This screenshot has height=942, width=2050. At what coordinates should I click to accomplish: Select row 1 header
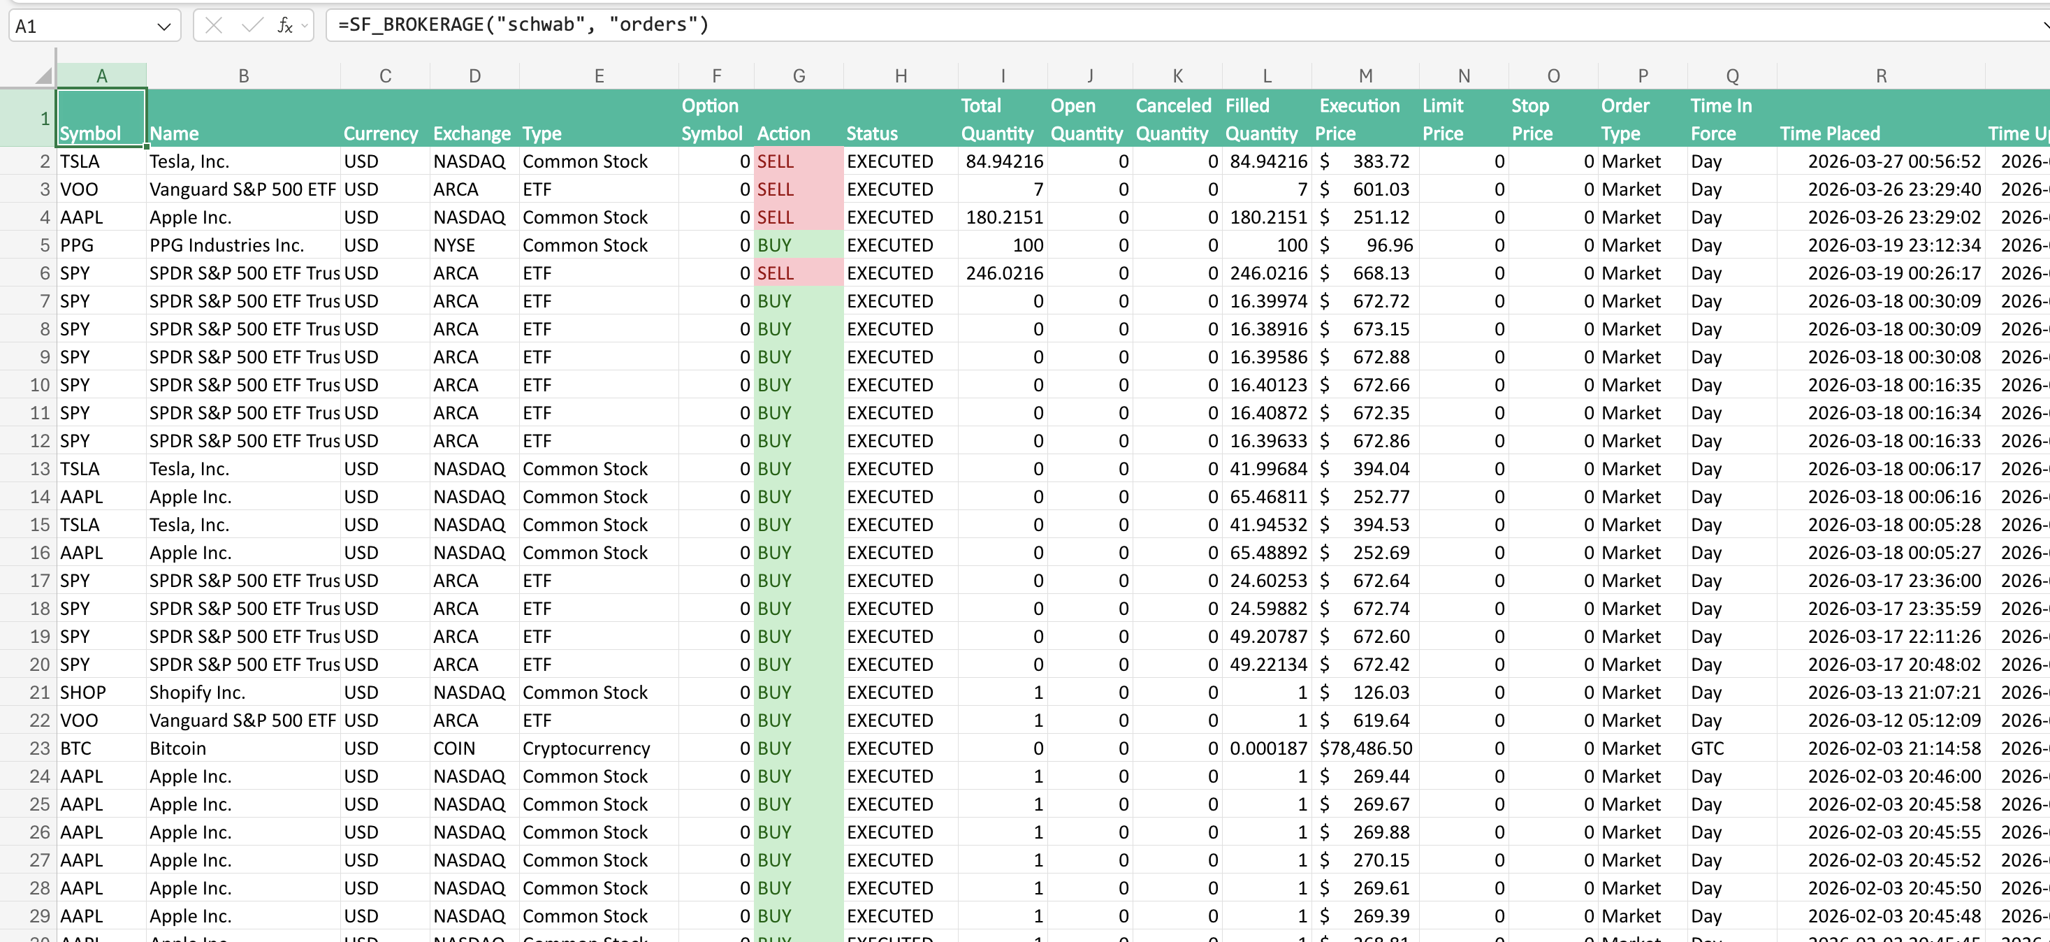tap(28, 117)
